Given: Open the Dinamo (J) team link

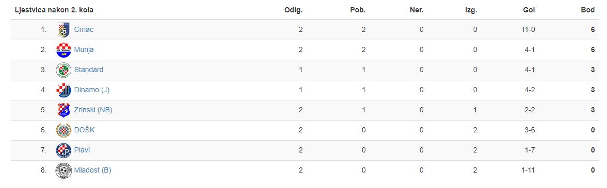Looking at the screenshot, I should click(92, 90).
